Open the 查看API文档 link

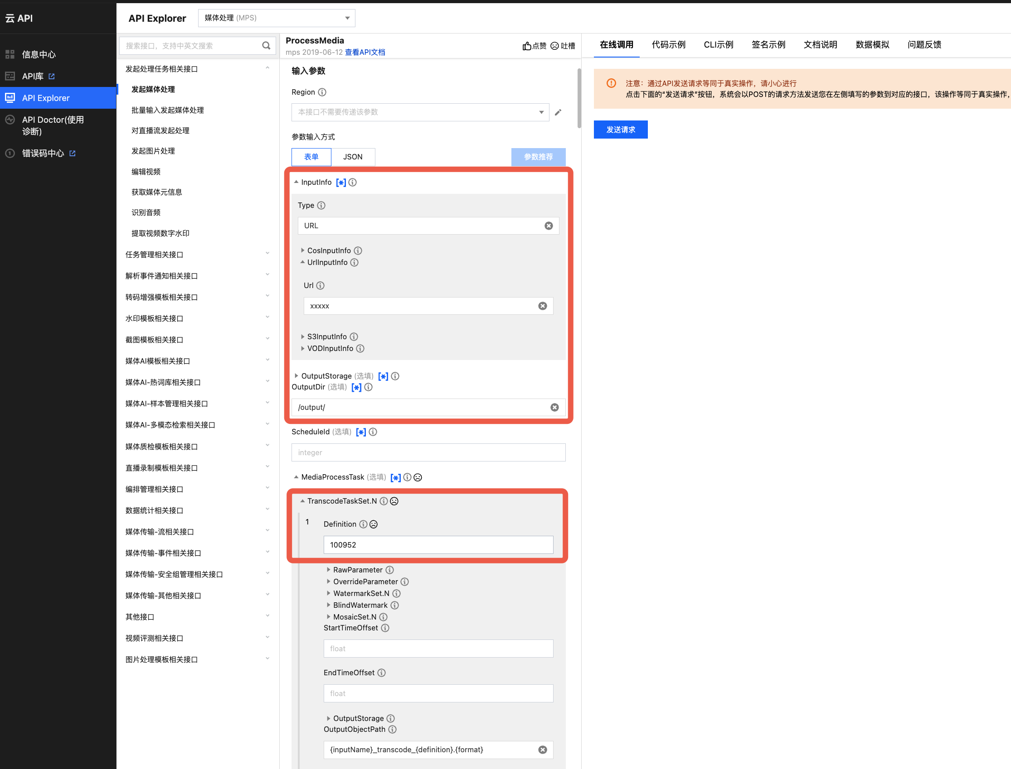click(x=365, y=52)
